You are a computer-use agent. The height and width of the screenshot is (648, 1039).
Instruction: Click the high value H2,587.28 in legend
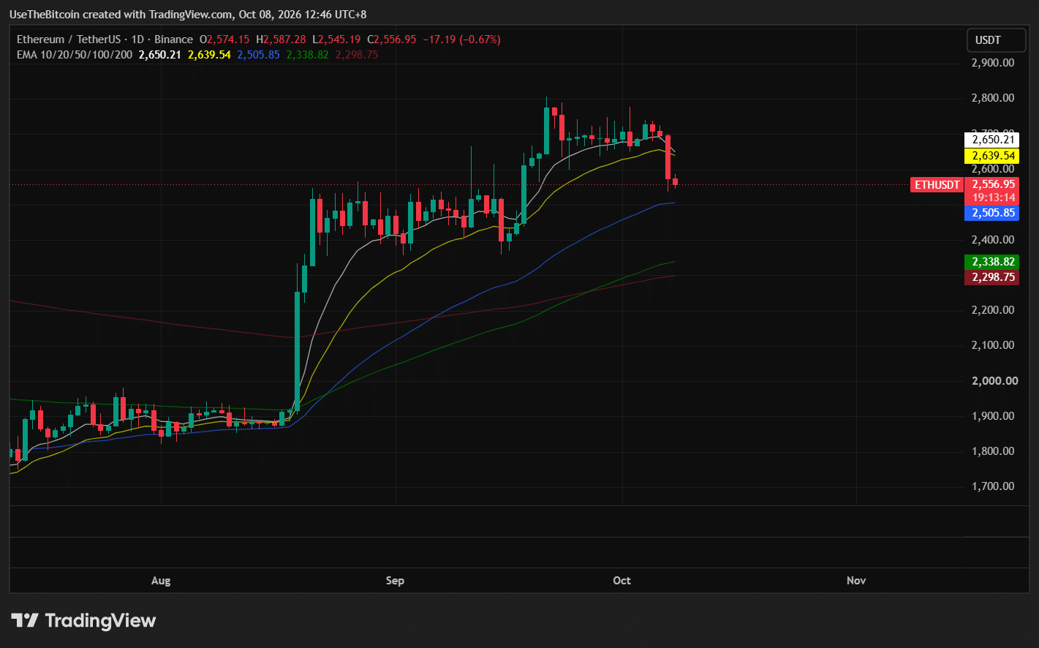pyautogui.click(x=281, y=39)
